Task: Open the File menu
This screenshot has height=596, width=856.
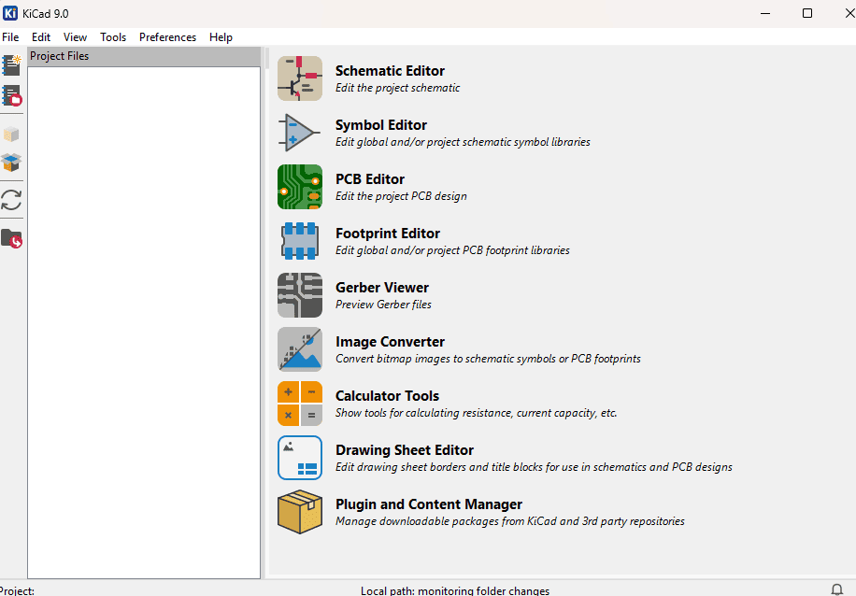Action: tap(10, 37)
